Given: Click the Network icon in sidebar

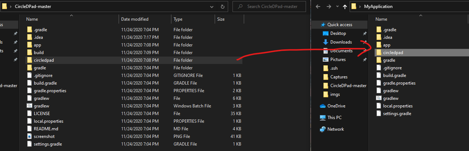Looking at the screenshot, I should [x=322, y=129].
